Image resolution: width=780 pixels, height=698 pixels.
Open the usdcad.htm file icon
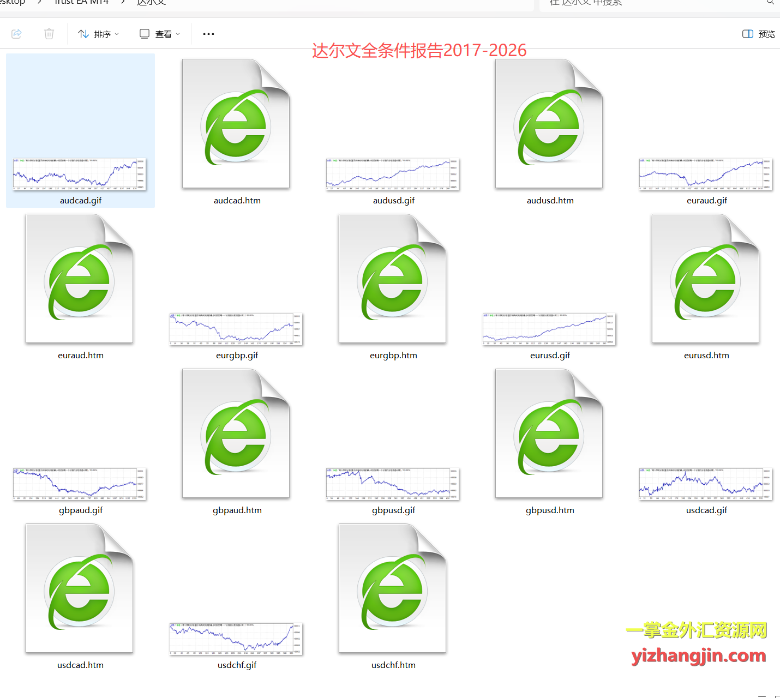[x=80, y=589]
